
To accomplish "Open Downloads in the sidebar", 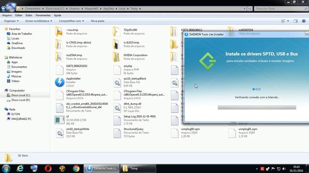I will click(x=18, y=48).
